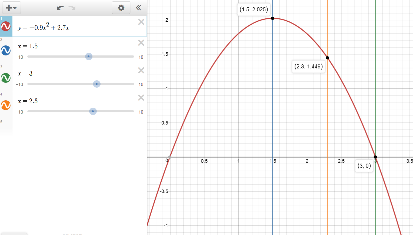Edit the upper limit 10 of x = 1.5 slider

tap(141, 57)
